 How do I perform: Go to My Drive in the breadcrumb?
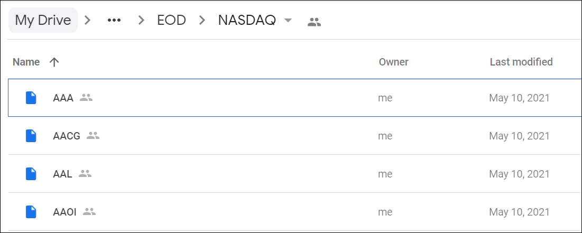(x=43, y=20)
